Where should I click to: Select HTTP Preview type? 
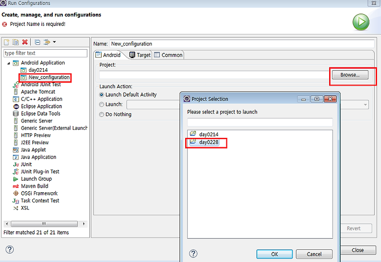coord(36,135)
